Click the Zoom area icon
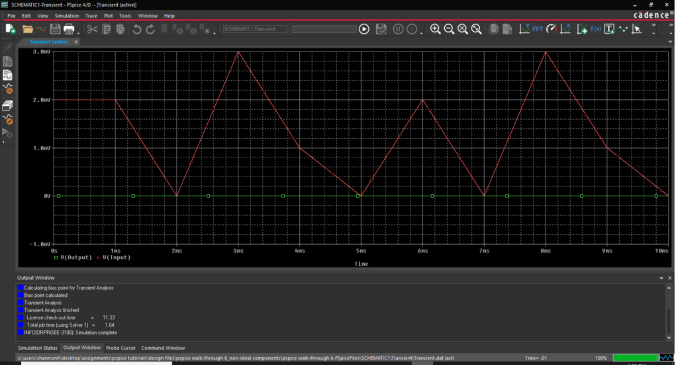The image size is (678, 365). click(x=463, y=29)
